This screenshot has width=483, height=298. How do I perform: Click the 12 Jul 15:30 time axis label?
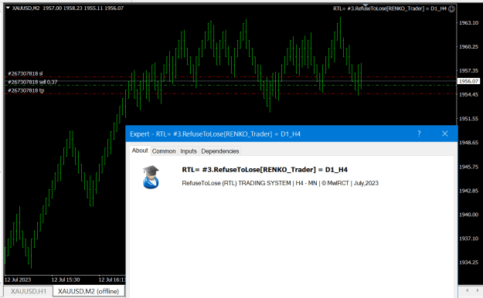(66, 279)
